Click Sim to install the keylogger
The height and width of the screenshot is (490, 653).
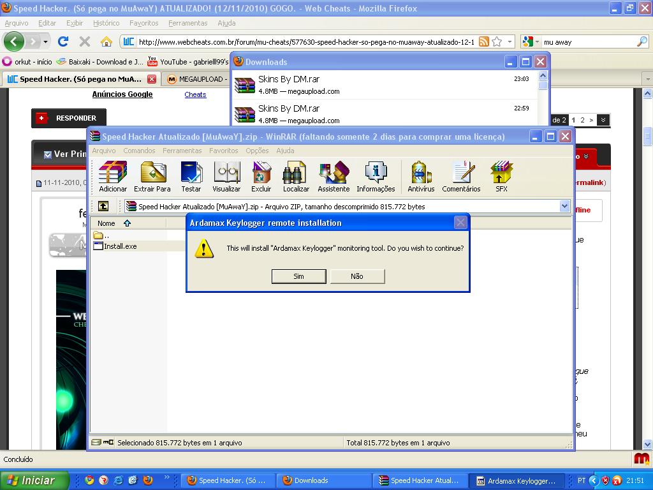click(298, 276)
